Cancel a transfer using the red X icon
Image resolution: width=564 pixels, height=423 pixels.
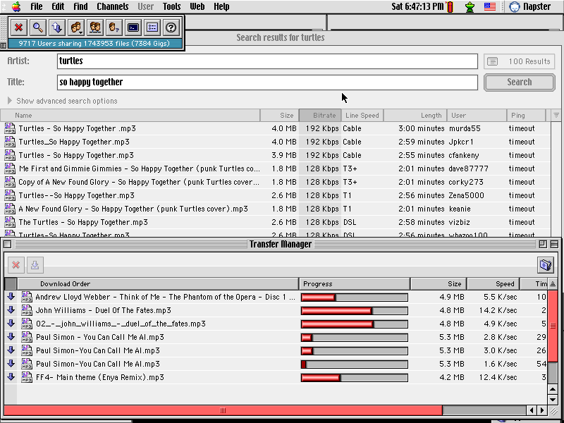coord(16,265)
